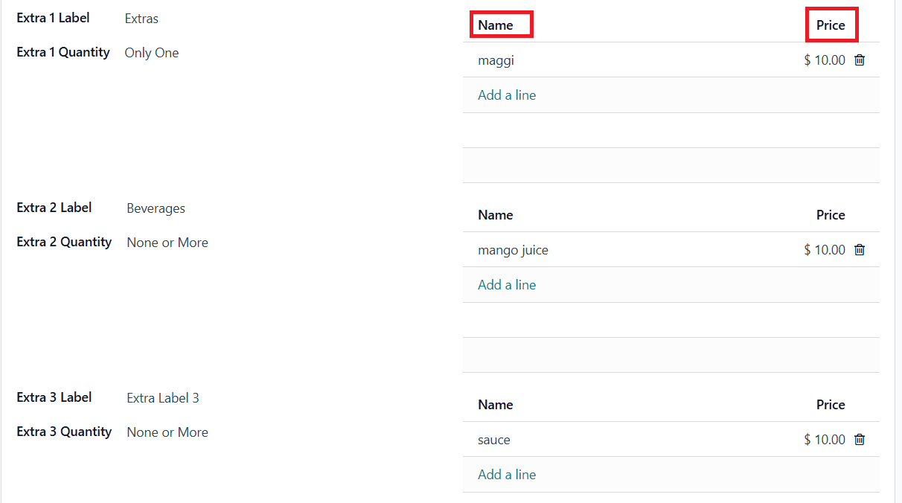
Task: Delete the mango juice line with trash icon
Action: (x=860, y=250)
